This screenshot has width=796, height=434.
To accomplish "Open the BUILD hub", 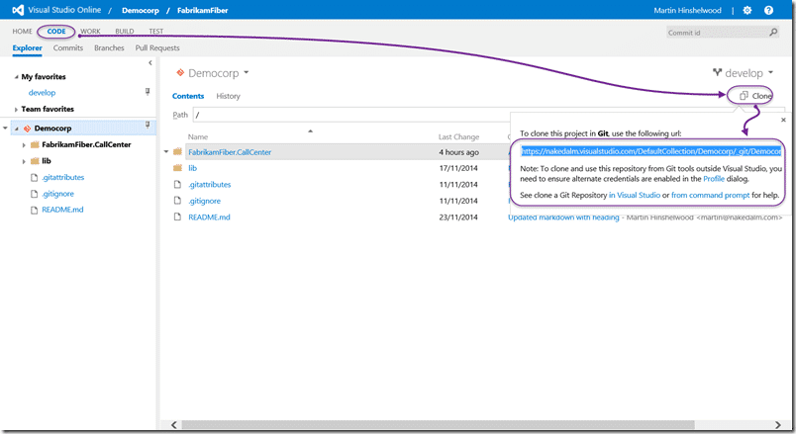I will (x=125, y=31).
